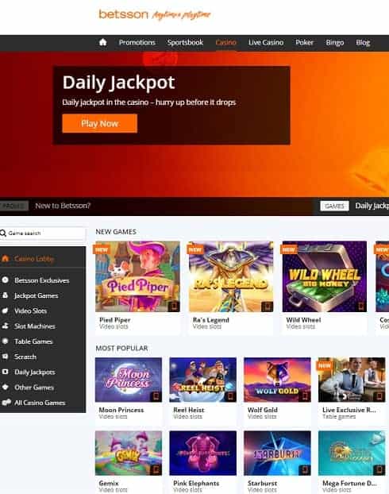Switch to the Live Casino tab
This screenshot has height=494, width=389.
coord(266,43)
